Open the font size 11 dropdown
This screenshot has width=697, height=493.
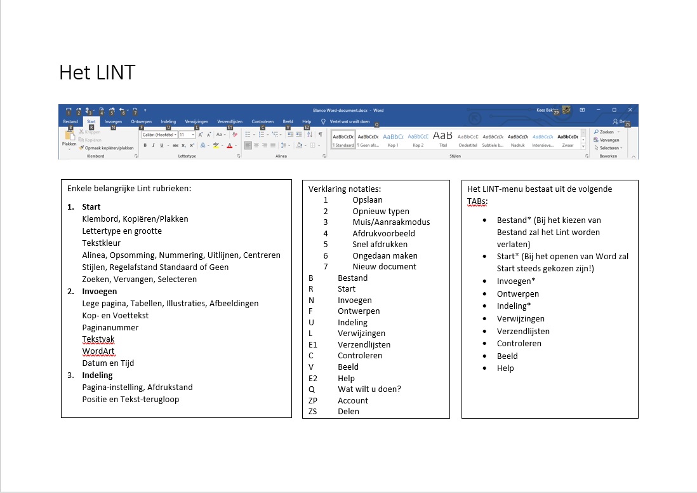pos(187,135)
